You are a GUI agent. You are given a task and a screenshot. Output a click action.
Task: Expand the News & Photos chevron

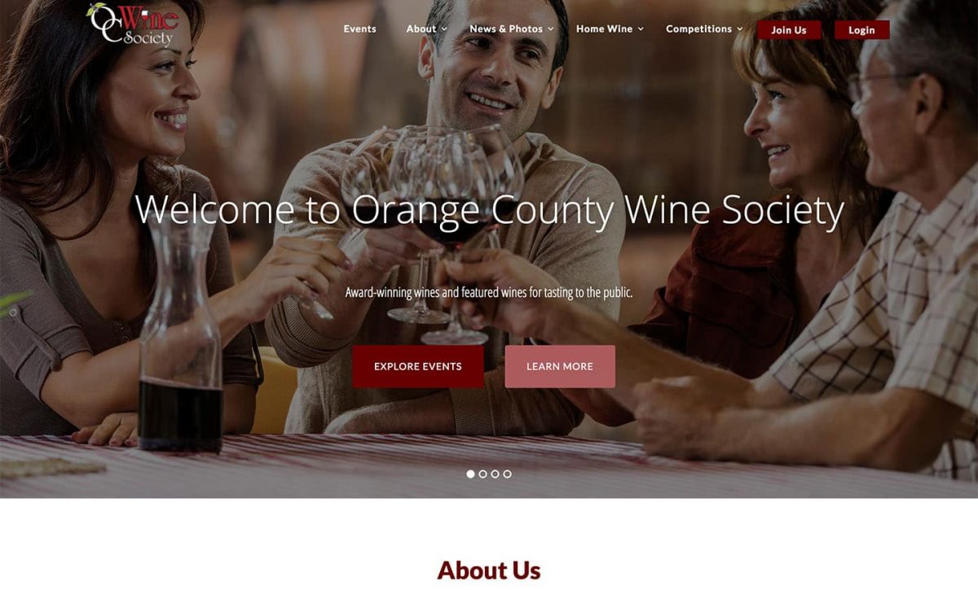tap(551, 29)
